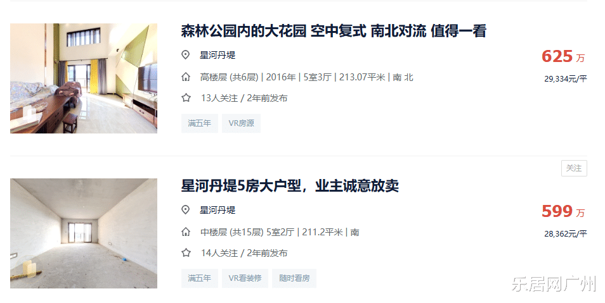The image size is (605, 303).
Task: Click location pin icon of first listing
Action: tap(186, 55)
